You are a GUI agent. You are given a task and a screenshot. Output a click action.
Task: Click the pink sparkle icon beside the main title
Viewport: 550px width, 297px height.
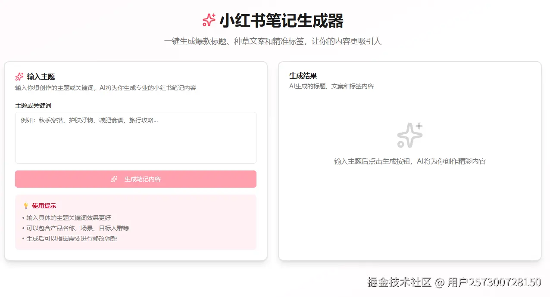point(209,20)
